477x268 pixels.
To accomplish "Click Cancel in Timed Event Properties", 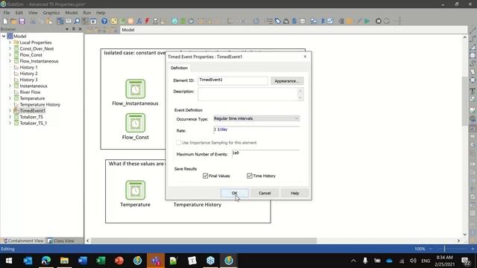I will 265,193.
